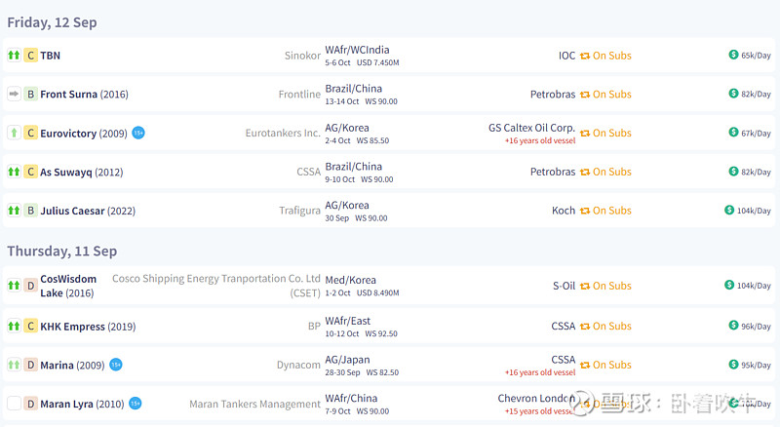Click the green up arrows beside TBN
The image size is (780, 427).
click(x=14, y=56)
